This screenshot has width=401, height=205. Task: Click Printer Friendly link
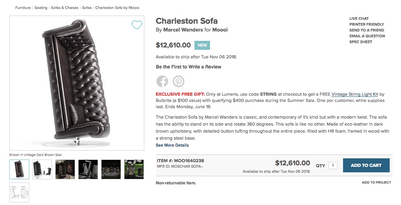(366, 25)
